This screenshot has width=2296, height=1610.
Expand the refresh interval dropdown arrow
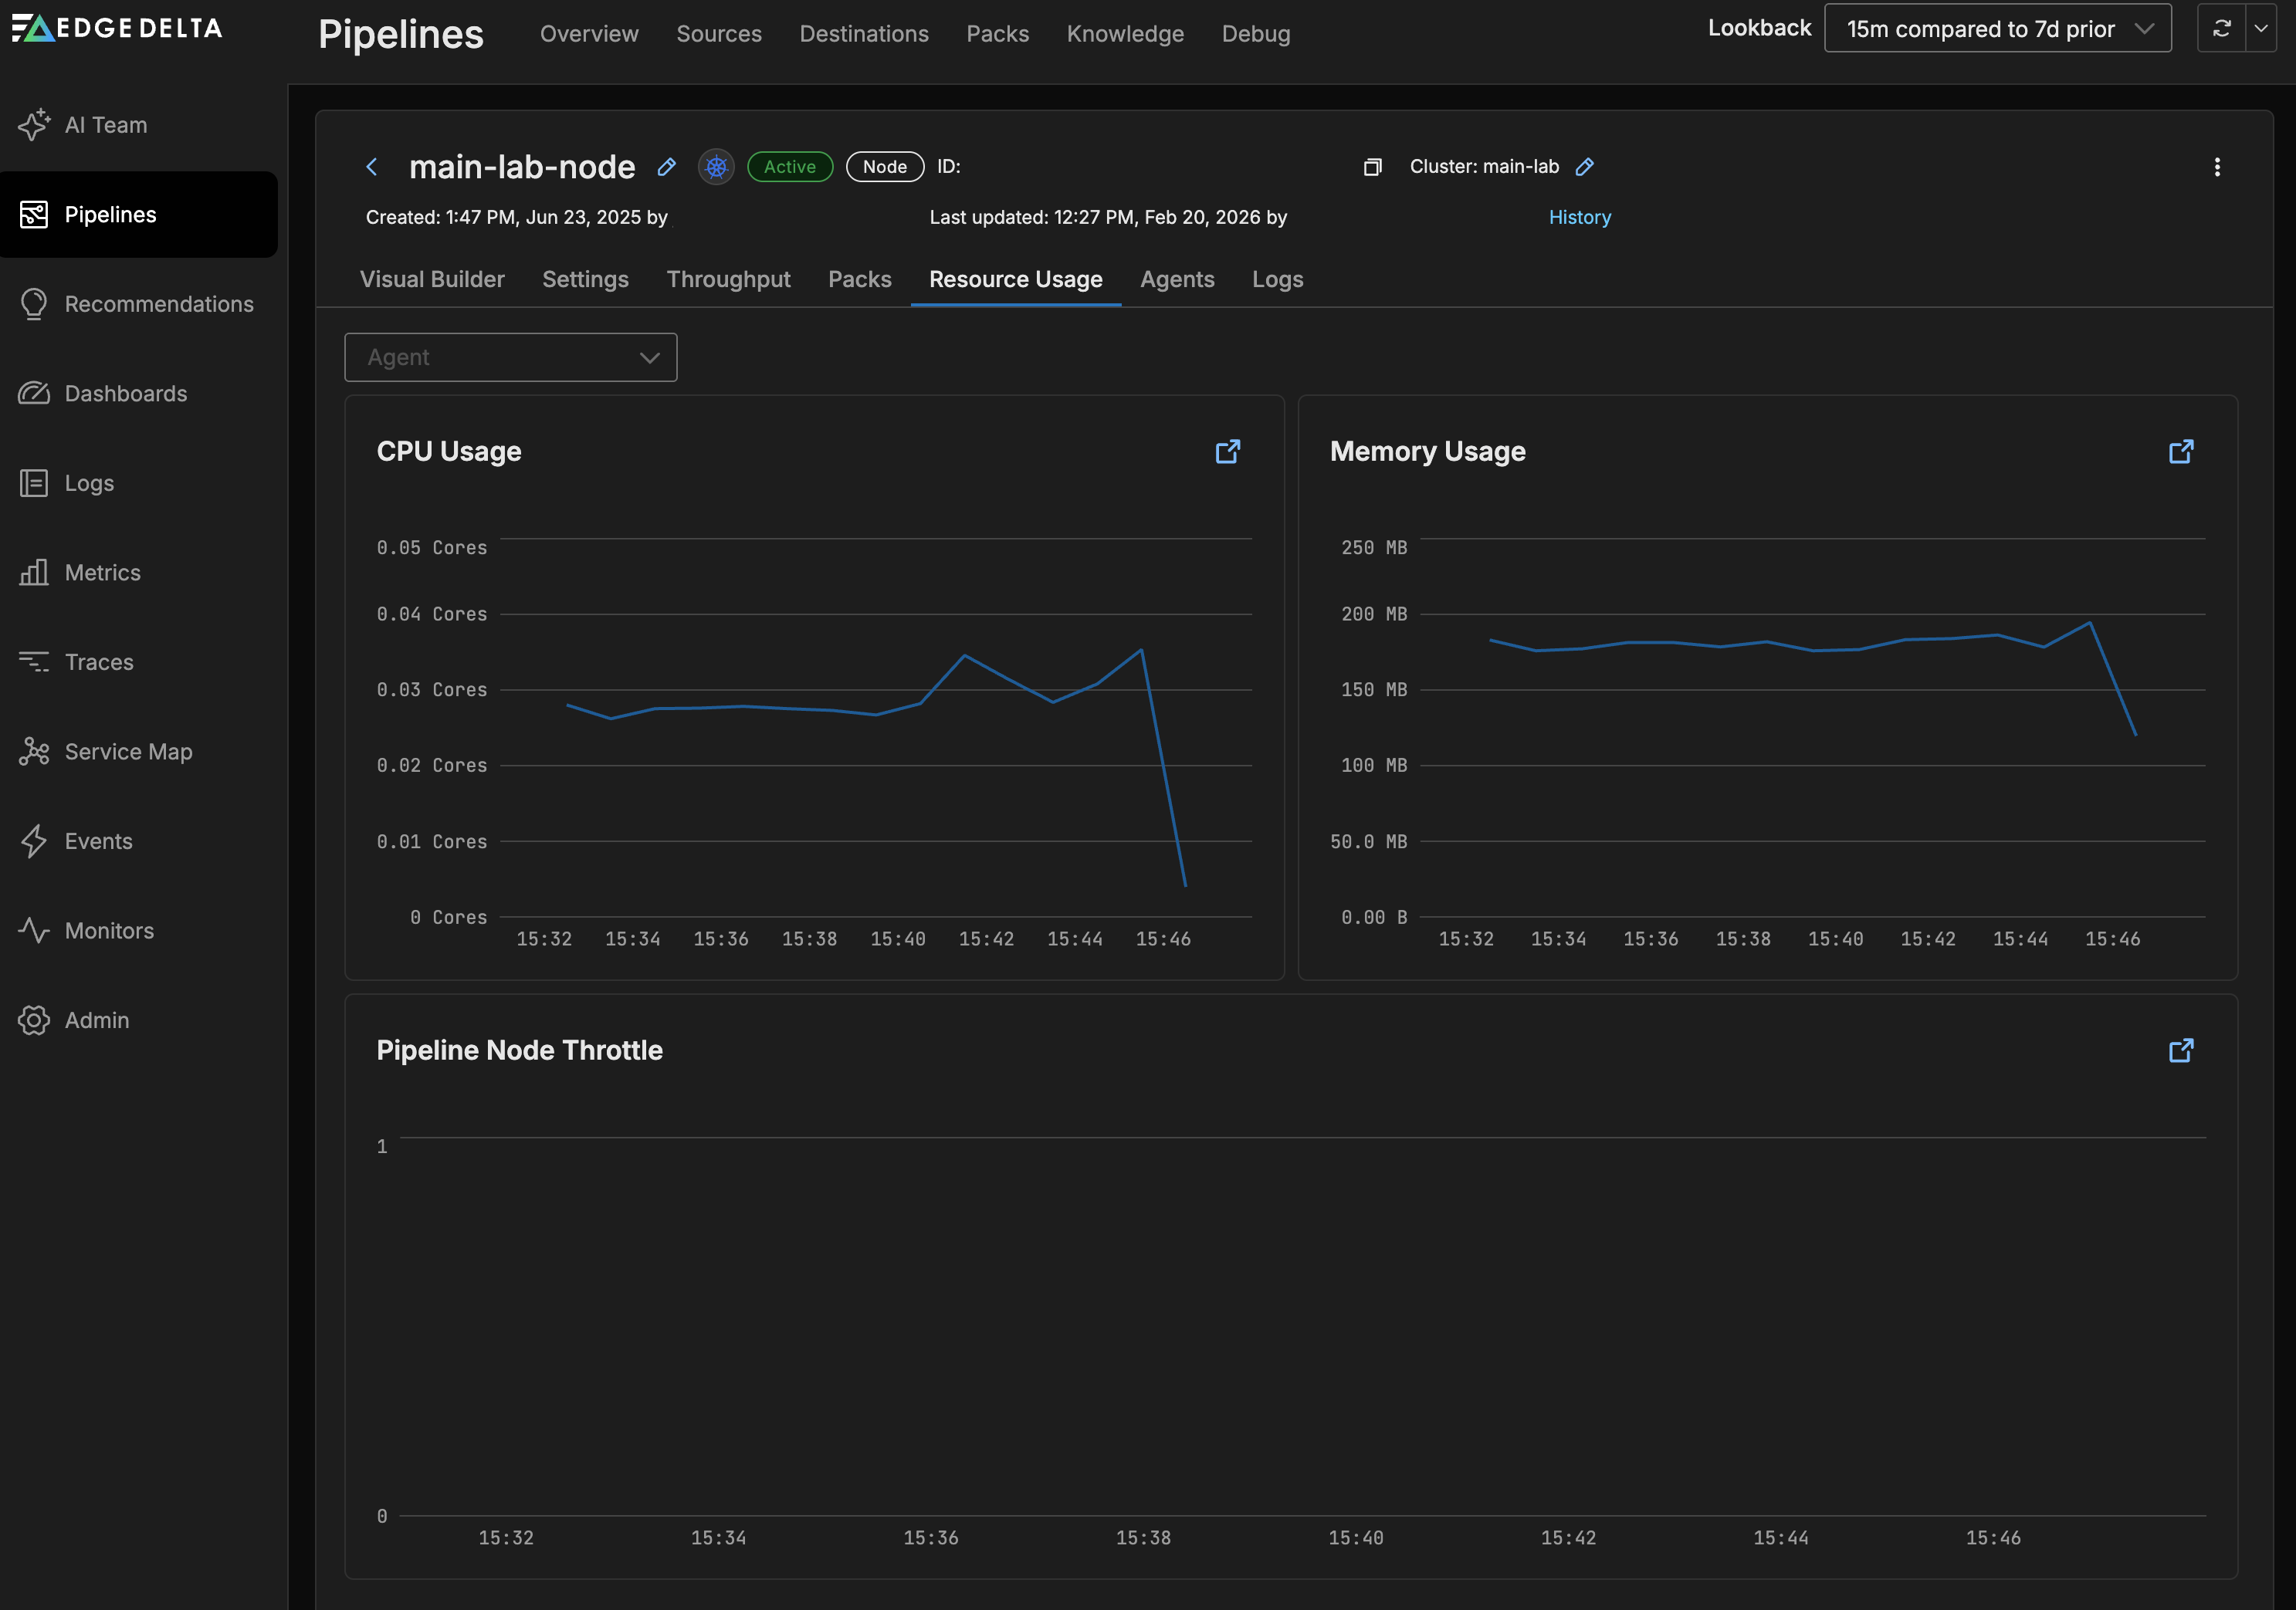pos(2260,29)
